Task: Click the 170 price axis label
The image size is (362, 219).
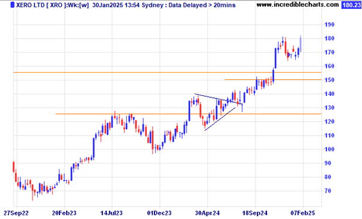Action: tap(329, 52)
